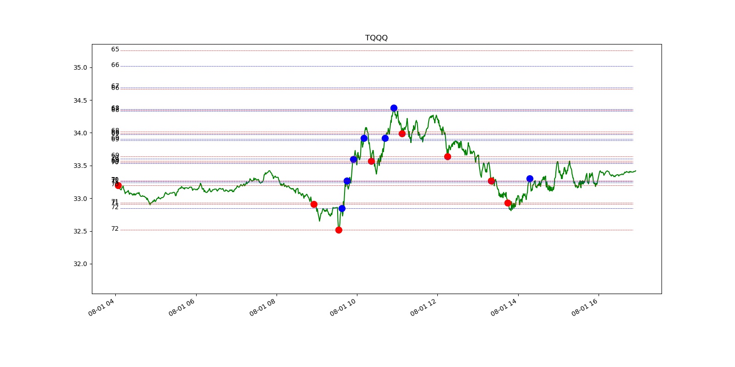
Task: Click the blue marker after 08-01 14
Action: (530, 178)
